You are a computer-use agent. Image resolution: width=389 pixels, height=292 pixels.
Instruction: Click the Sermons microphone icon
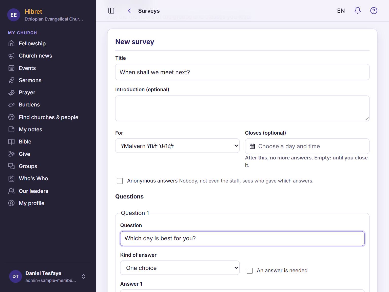tap(11, 80)
